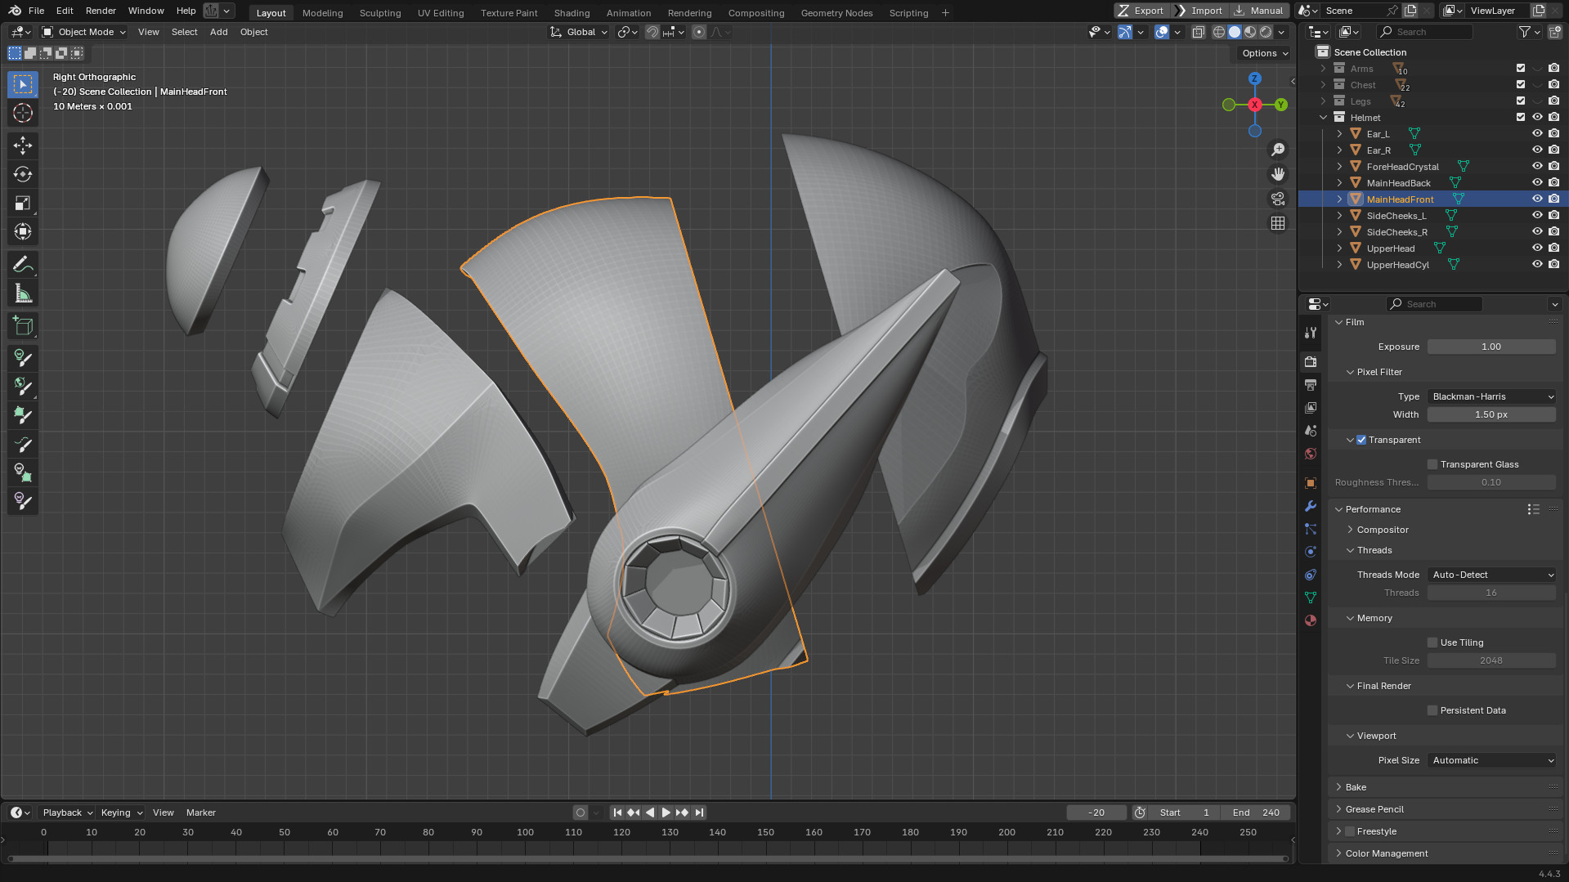Hide MainHeadFront with its eye icon
This screenshot has width=1569, height=882.
click(1537, 199)
